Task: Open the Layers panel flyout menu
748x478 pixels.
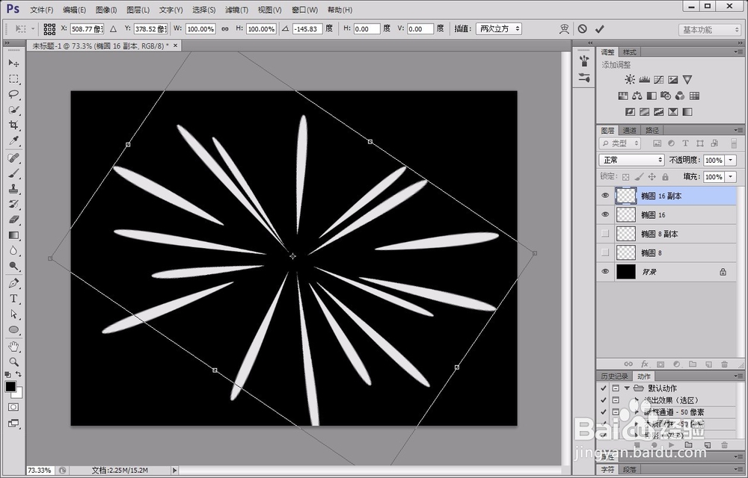Action: [739, 130]
